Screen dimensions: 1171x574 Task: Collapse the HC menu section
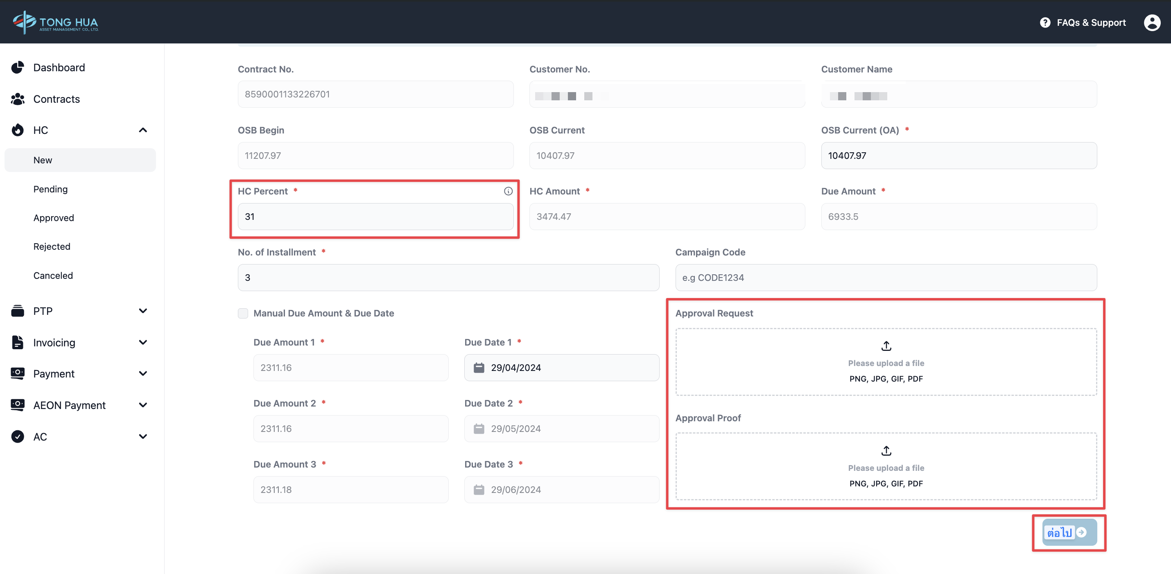[143, 131]
